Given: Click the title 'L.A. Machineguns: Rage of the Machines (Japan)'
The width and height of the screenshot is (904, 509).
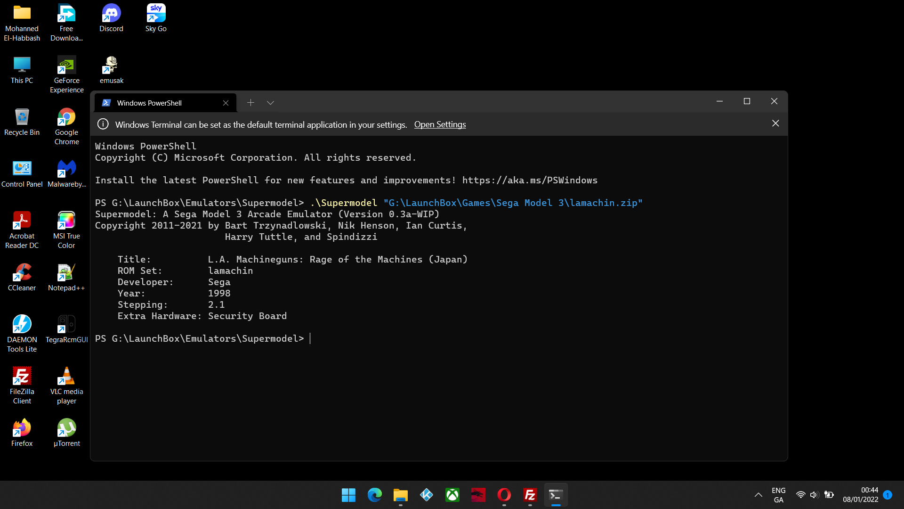Looking at the screenshot, I should [338, 260].
